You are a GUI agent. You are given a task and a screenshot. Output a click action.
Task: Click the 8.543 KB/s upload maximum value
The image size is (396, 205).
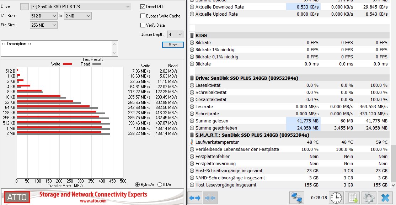click(x=376, y=14)
